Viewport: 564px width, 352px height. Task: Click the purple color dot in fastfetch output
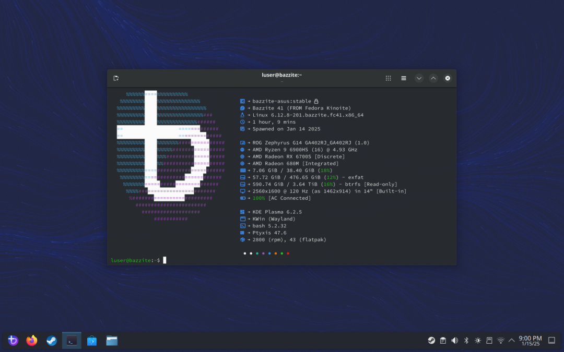click(x=263, y=253)
